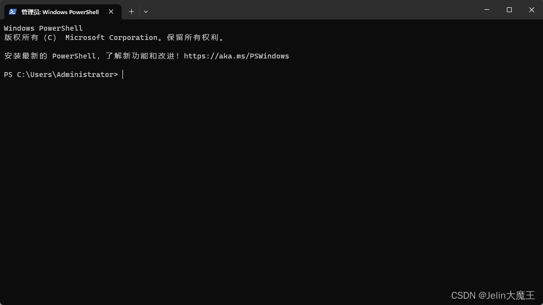Screen dimensions: 543x305
Task: Close the Windows PowerShell tab
Action: coord(111,12)
